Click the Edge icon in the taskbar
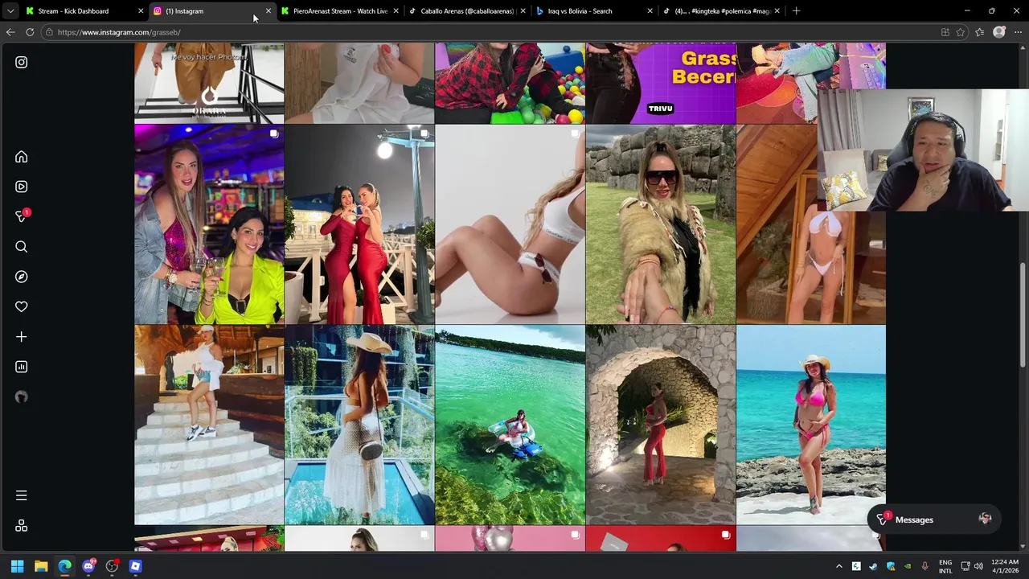Image resolution: width=1029 pixels, height=579 pixels. (x=64, y=566)
